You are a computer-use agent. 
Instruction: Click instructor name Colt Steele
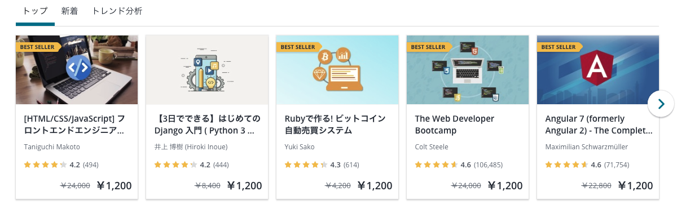click(x=432, y=147)
